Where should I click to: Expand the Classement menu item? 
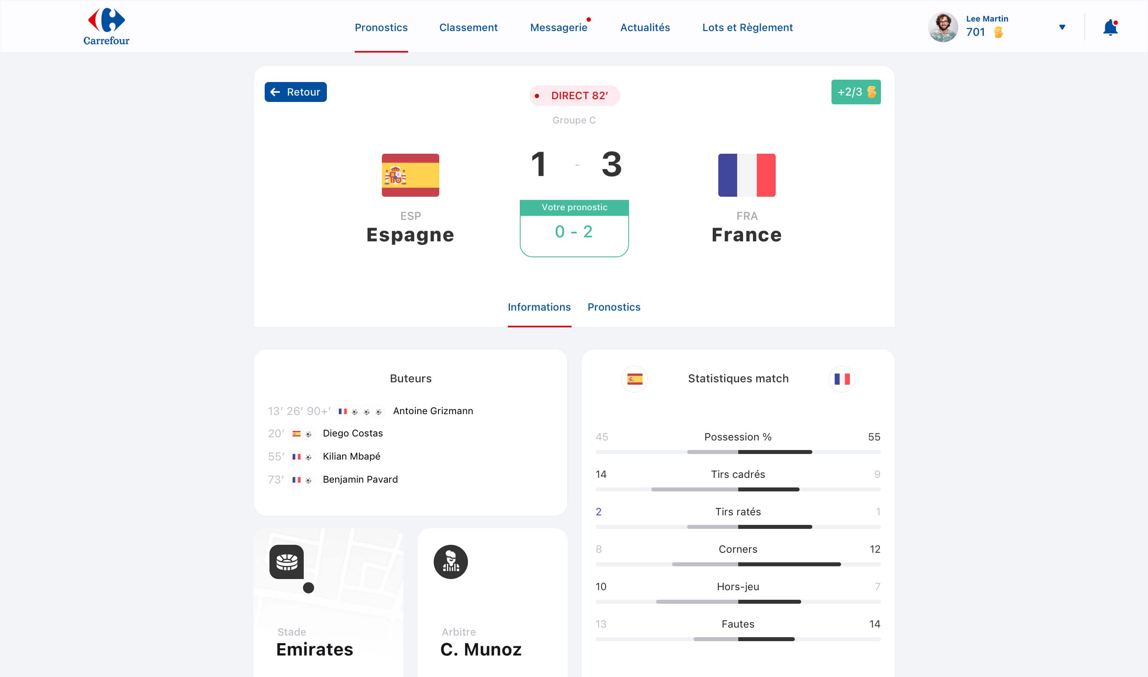[468, 27]
